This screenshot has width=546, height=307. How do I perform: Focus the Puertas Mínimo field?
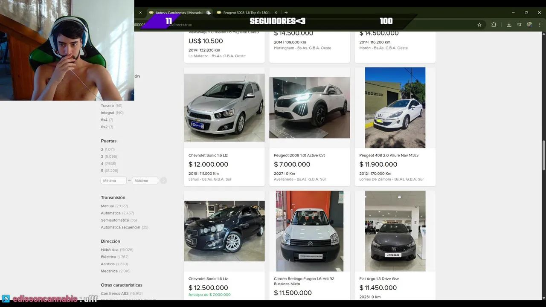click(x=113, y=180)
